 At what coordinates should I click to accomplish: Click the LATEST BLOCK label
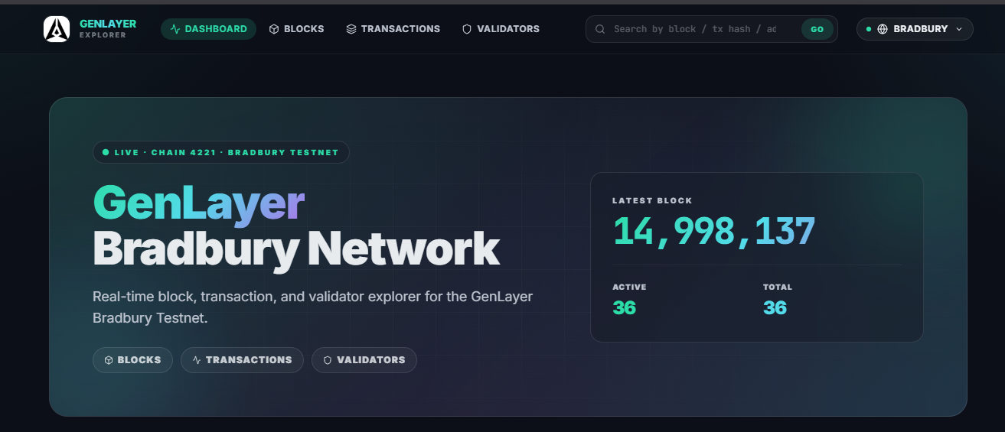tap(652, 201)
